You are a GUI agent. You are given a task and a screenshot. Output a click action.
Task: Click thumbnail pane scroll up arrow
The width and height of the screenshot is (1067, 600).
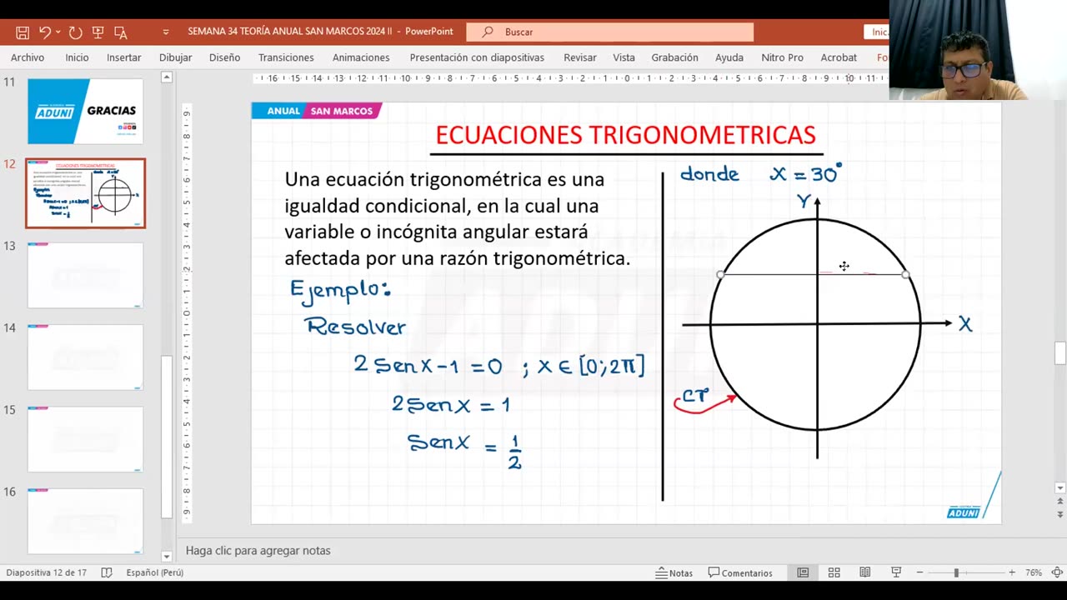pyautogui.click(x=167, y=77)
